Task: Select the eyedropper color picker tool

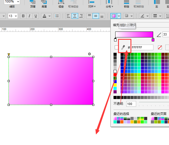Action: tap(123, 47)
